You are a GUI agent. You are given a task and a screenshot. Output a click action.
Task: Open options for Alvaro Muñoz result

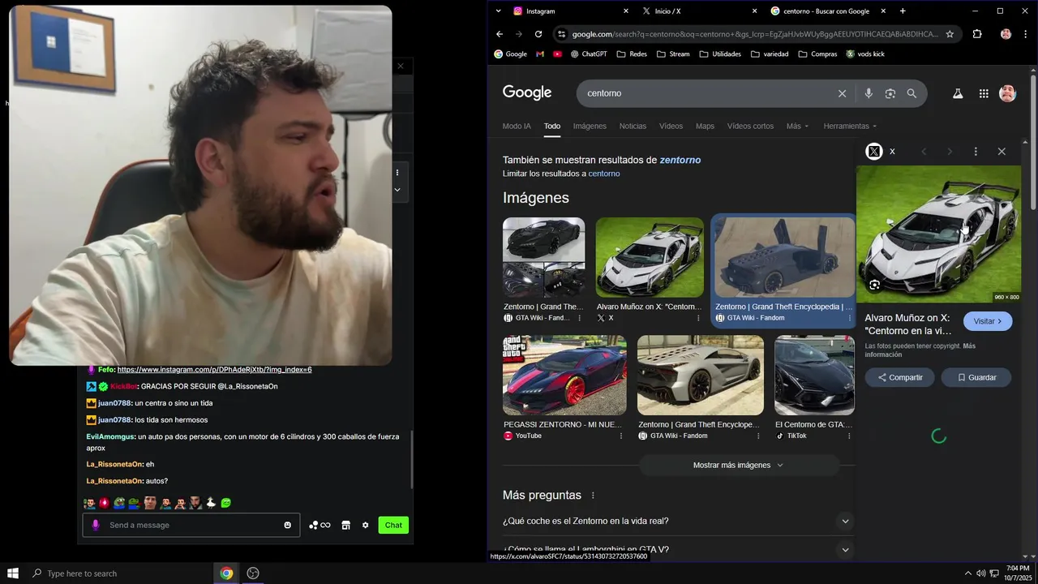click(x=698, y=318)
